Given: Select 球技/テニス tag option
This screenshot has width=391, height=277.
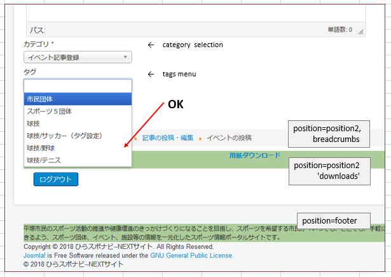Looking at the screenshot, I should tap(78, 160).
